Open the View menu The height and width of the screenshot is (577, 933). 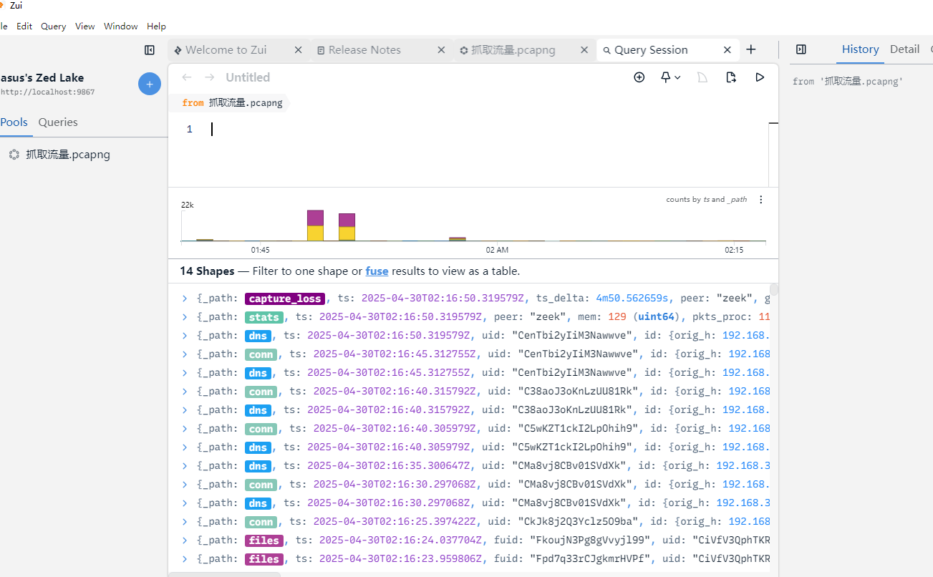[x=84, y=26]
